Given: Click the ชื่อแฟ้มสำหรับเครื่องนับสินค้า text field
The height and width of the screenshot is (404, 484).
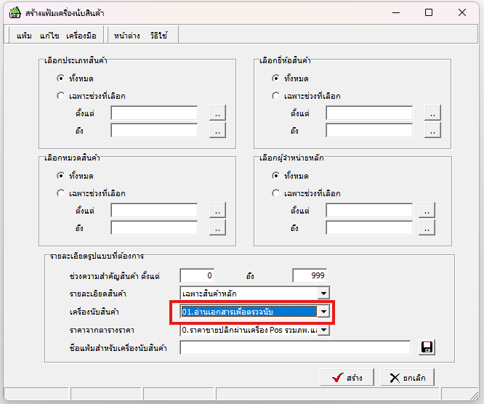Looking at the screenshot, I should 296,348.
